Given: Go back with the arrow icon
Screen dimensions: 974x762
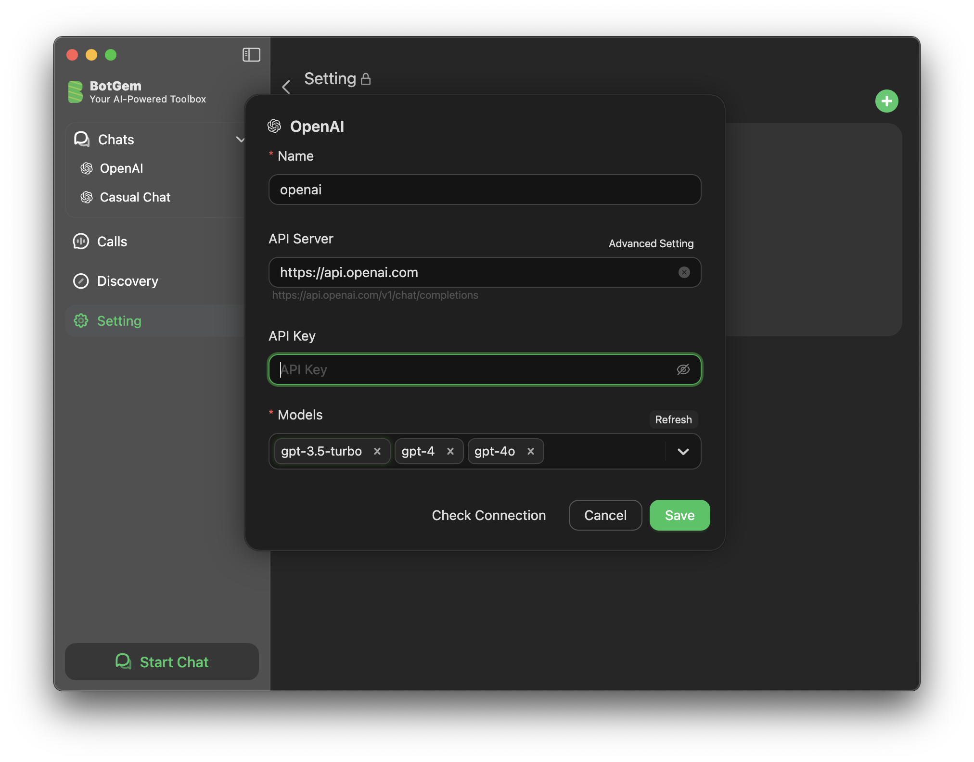Looking at the screenshot, I should point(286,87).
